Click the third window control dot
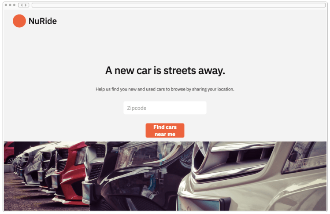 pos(14,5)
